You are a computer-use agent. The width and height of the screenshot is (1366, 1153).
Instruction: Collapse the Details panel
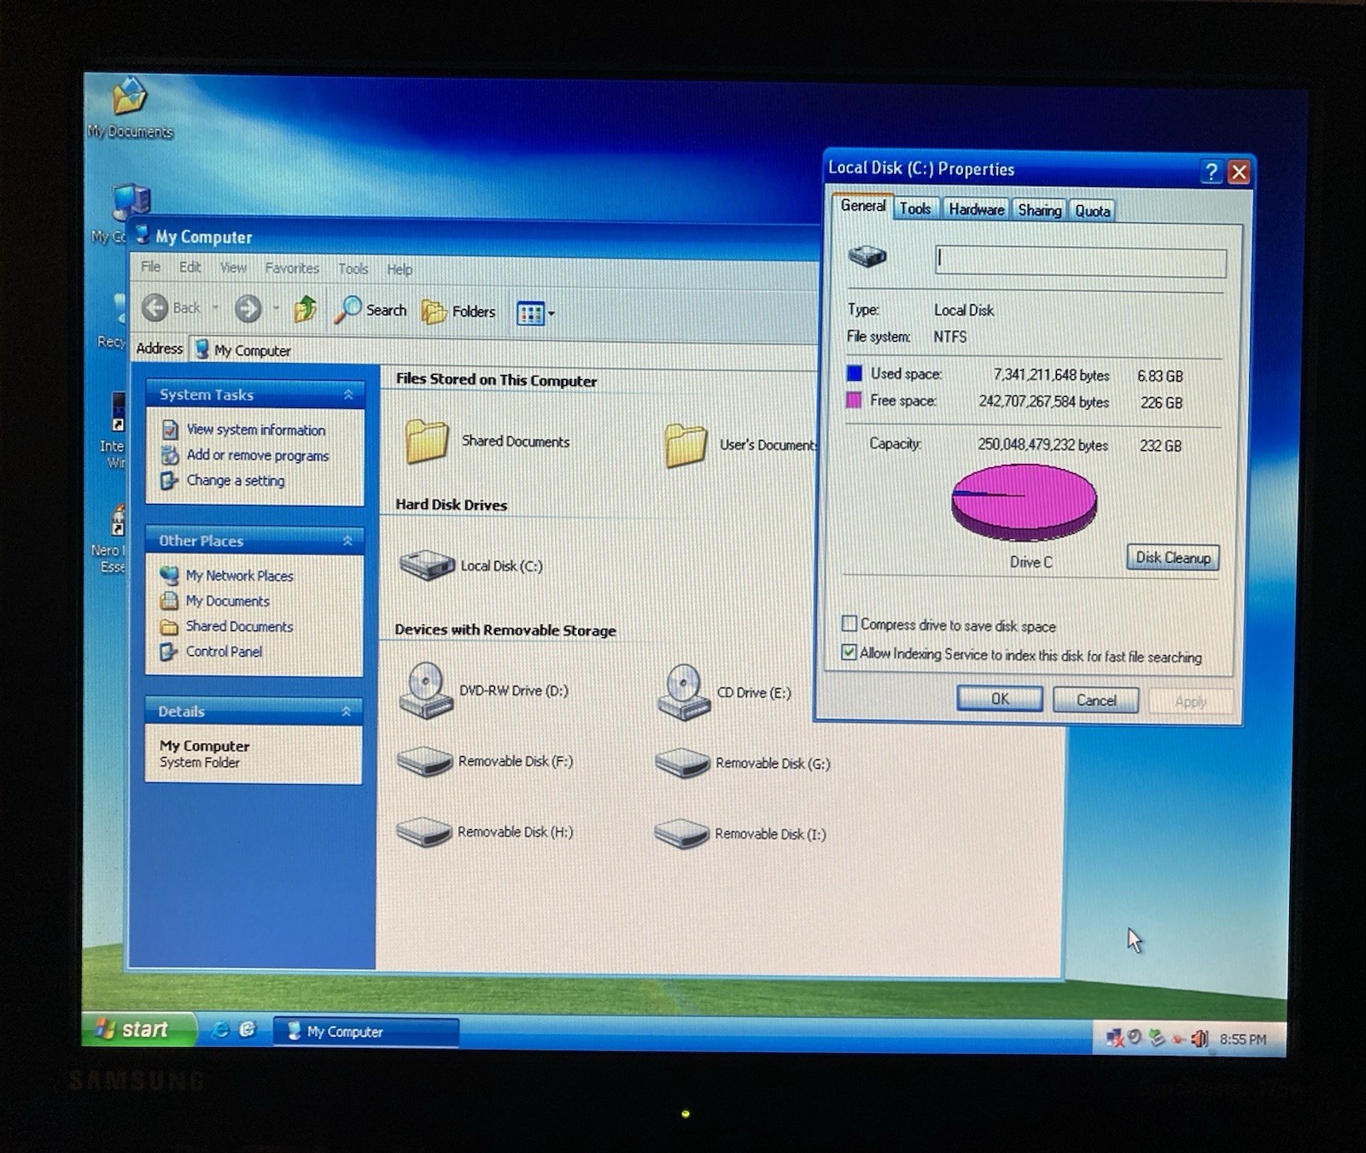(346, 711)
